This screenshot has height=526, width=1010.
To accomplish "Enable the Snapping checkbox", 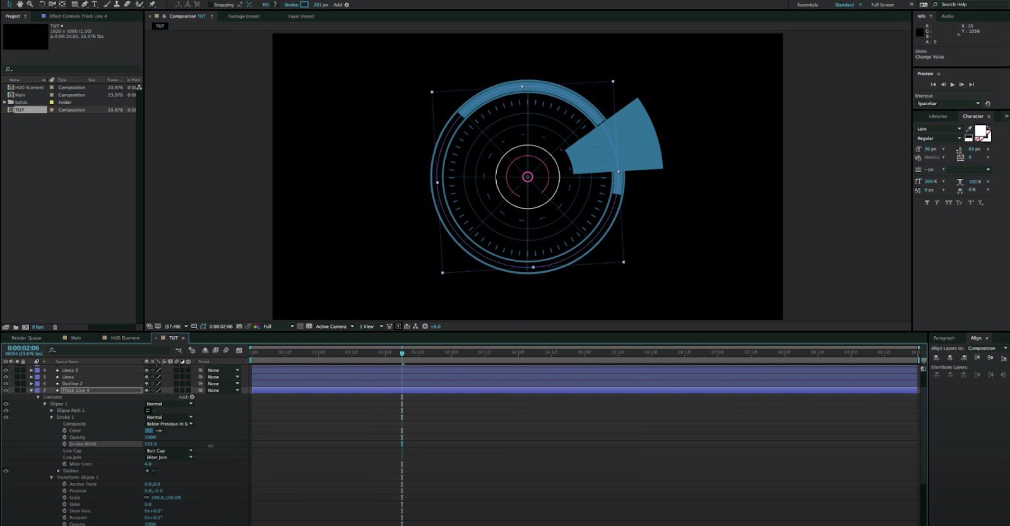I will click(210, 4).
